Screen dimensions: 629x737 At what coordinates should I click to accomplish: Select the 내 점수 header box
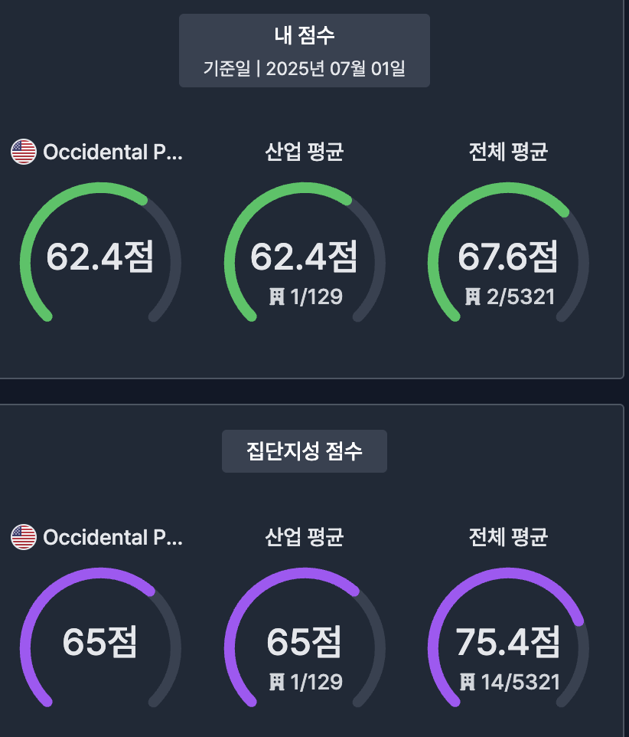tap(305, 51)
